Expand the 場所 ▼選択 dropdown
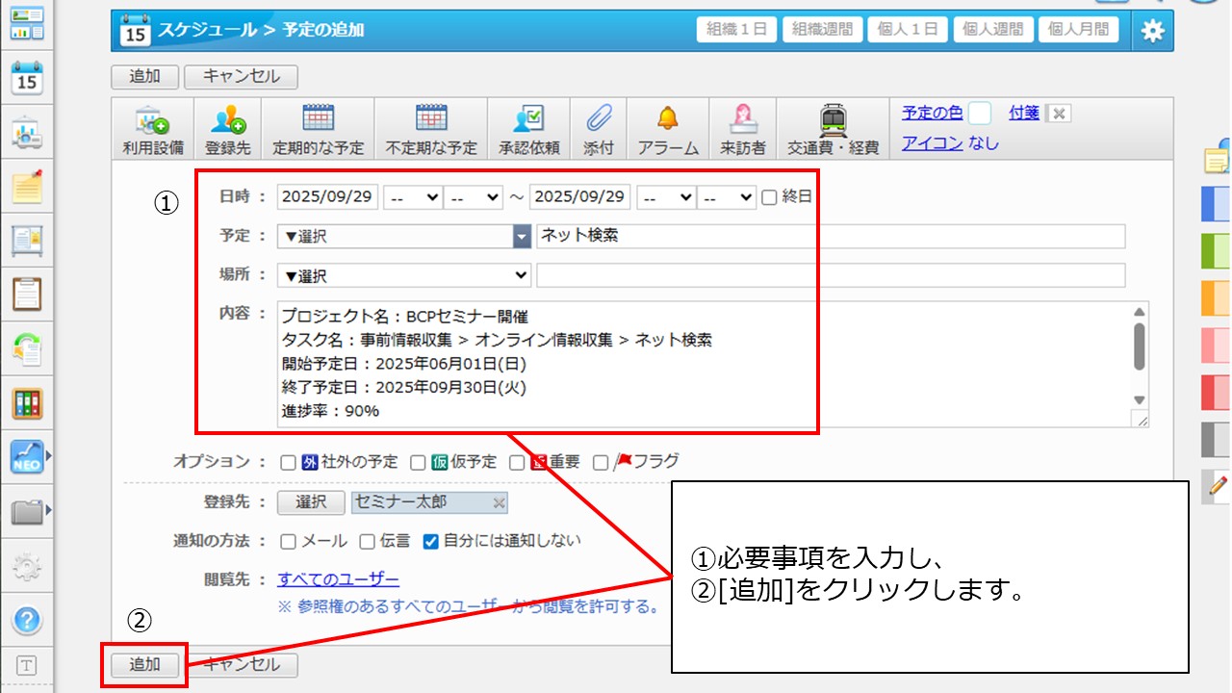The height and width of the screenshot is (693, 1232). tap(404, 275)
